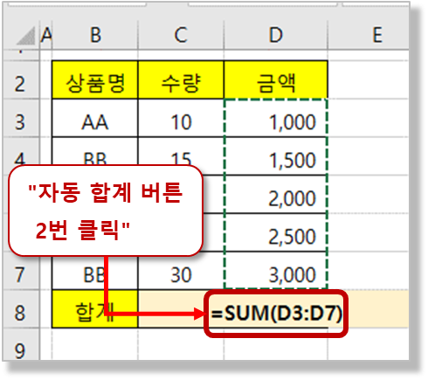Click empty cell E3
The image size is (428, 380).
369,118
